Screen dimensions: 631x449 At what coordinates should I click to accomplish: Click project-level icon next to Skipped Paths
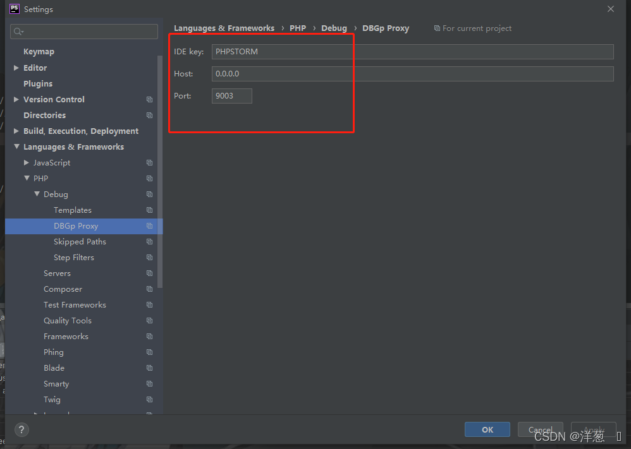click(150, 242)
